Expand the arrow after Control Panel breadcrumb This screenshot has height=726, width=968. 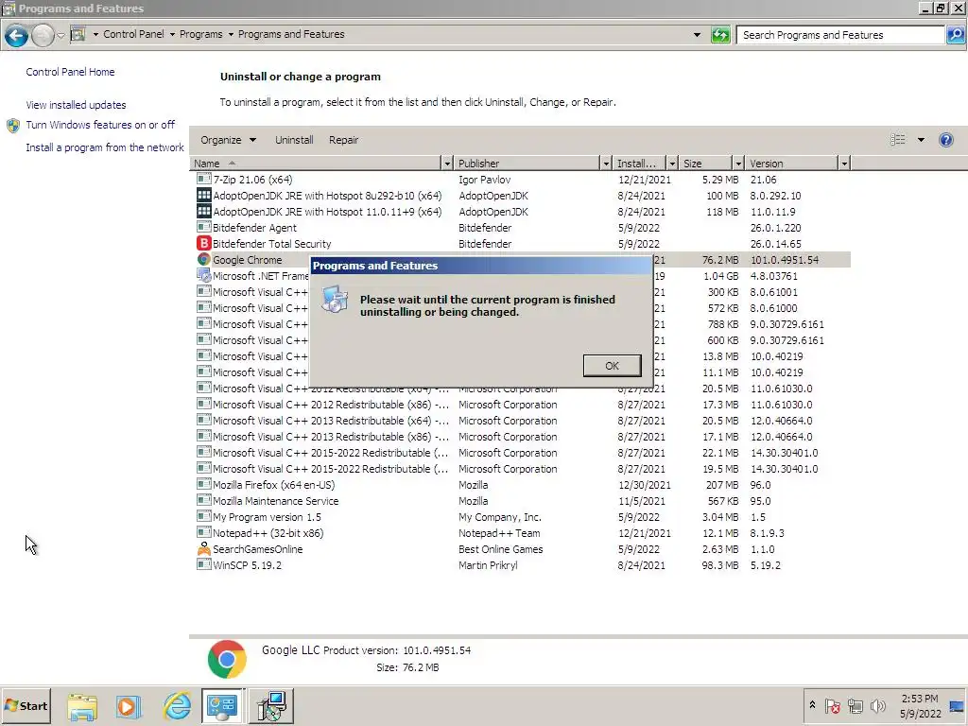coord(172,35)
